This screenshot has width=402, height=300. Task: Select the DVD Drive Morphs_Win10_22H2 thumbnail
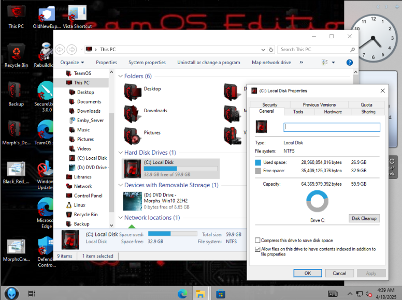coord(133,201)
